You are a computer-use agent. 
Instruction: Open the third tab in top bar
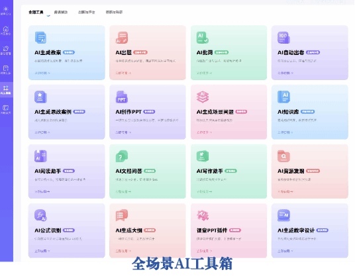pyautogui.click(x=87, y=12)
